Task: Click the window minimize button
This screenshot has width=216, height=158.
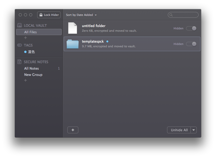Action: (26, 15)
